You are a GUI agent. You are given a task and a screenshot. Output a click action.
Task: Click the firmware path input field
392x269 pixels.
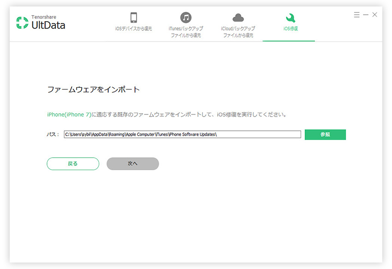[182, 134]
